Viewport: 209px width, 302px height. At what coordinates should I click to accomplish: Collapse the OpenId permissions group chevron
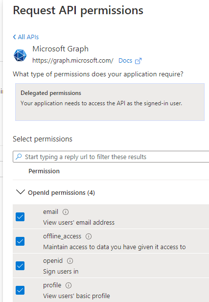(21, 192)
